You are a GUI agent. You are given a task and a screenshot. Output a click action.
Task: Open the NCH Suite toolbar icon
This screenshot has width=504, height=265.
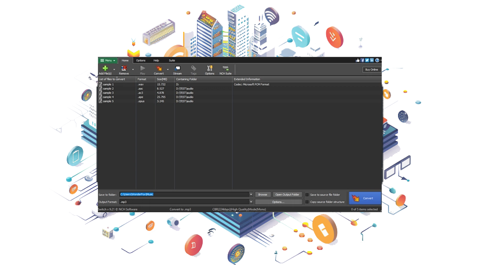(x=226, y=68)
